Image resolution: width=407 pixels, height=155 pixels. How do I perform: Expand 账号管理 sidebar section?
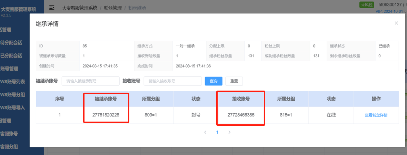click(9, 69)
